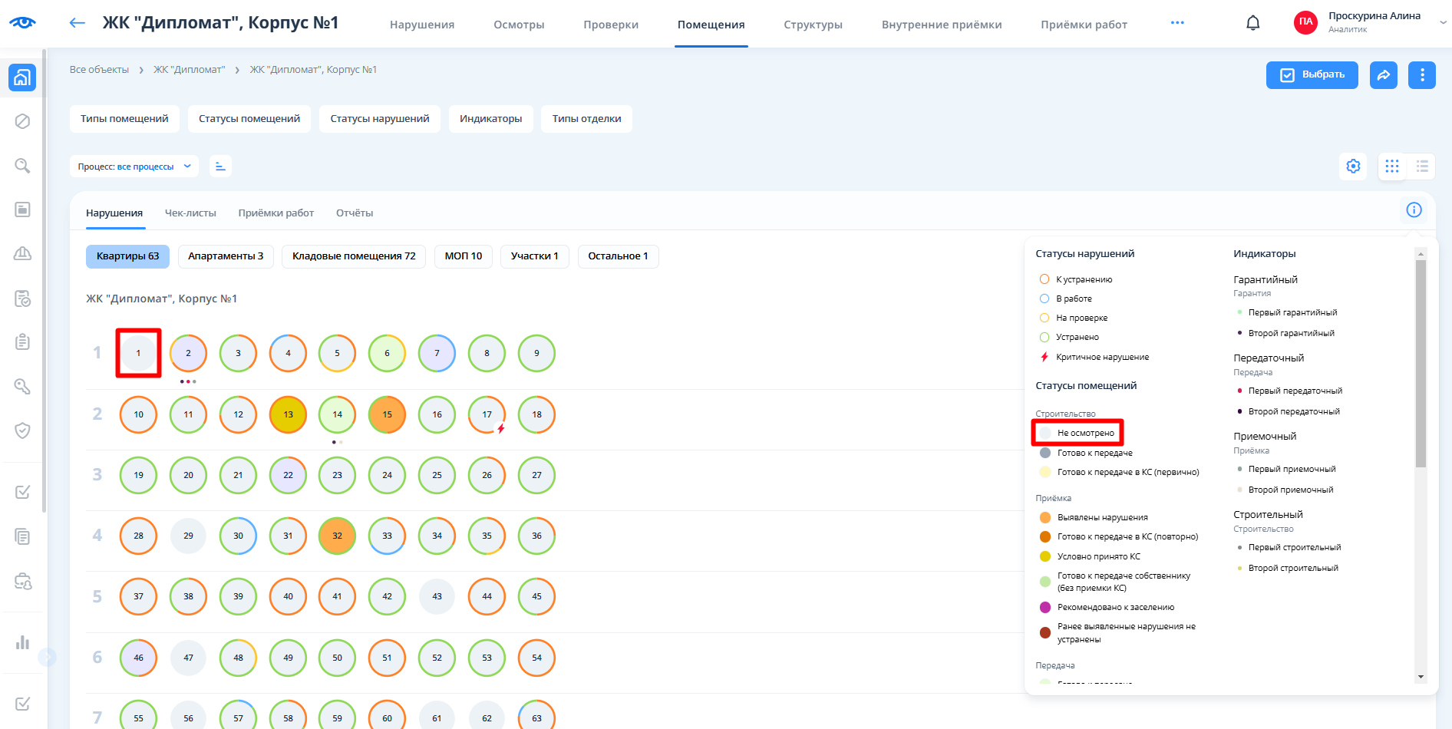The image size is (1452, 729).
Task: Open the Осмотры top menu tab
Action: [519, 25]
